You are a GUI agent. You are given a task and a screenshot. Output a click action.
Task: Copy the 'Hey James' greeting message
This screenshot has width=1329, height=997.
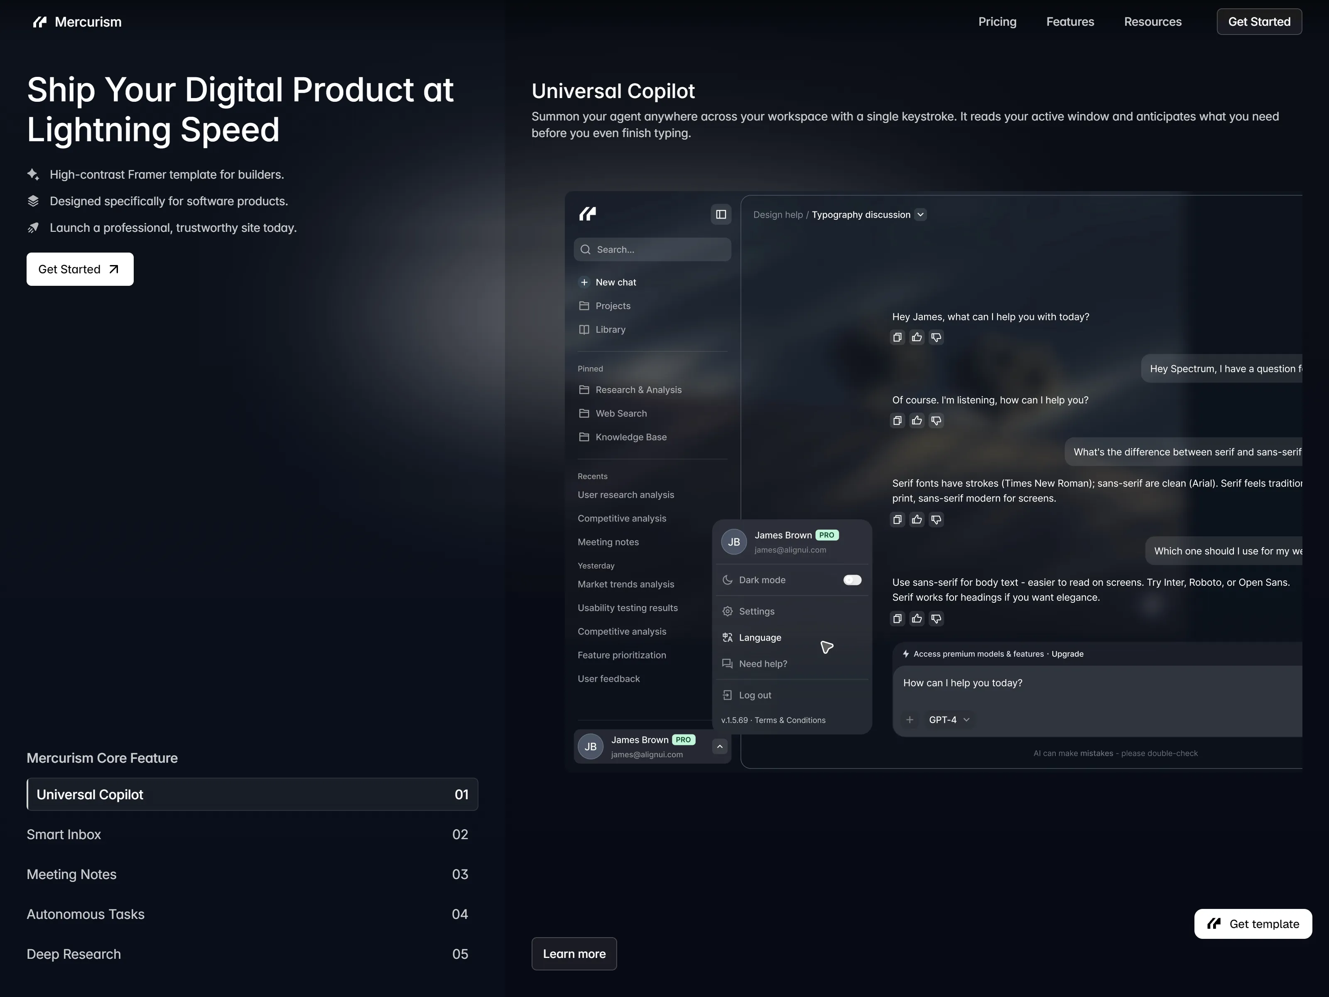[897, 337]
